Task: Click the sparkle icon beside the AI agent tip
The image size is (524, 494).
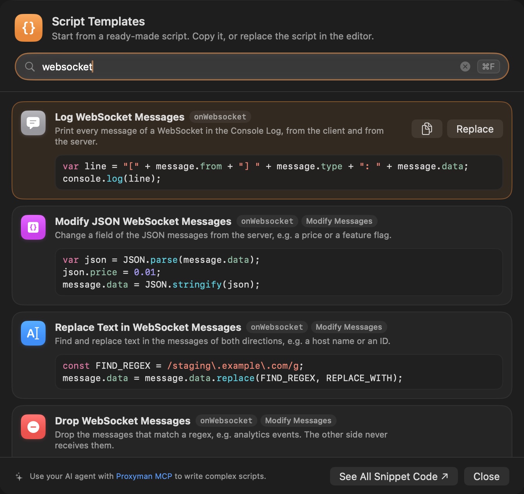Action: click(19, 477)
